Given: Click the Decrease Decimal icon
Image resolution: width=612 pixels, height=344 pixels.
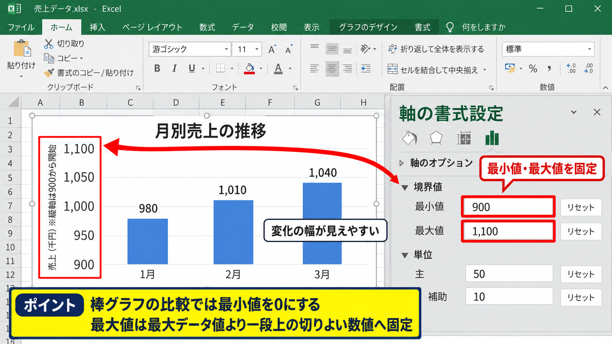Looking at the screenshot, I should point(588,68).
